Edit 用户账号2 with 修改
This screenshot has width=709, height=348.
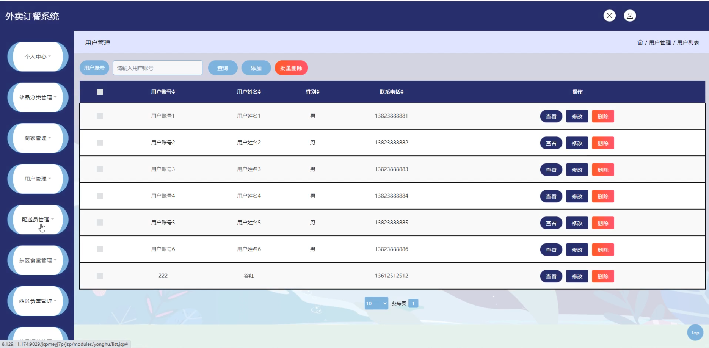tap(577, 143)
